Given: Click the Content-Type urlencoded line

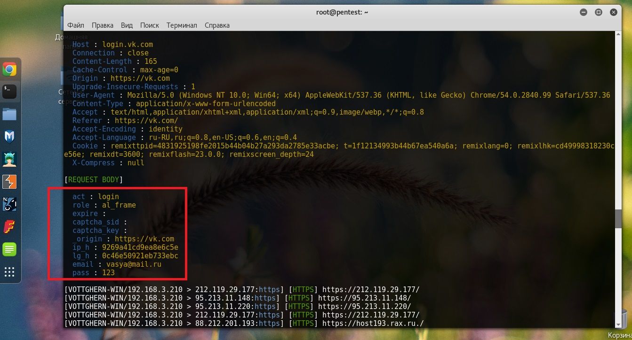Looking at the screenshot, I should pyautogui.click(x=174, y=104).
